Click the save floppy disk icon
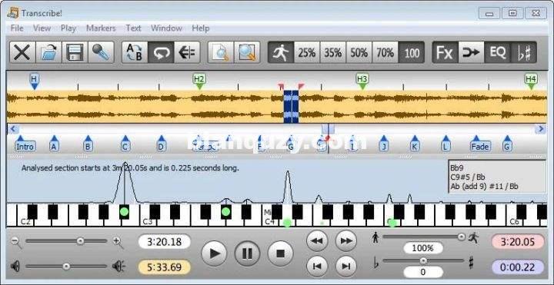The image size is (554, 285). point(75,52)
